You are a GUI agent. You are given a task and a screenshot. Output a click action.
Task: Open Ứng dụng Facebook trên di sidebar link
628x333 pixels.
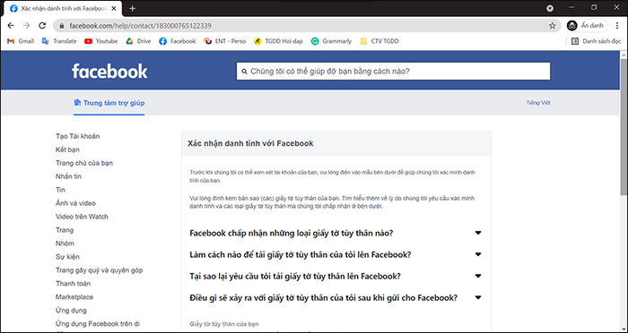(x=98, y=324)
